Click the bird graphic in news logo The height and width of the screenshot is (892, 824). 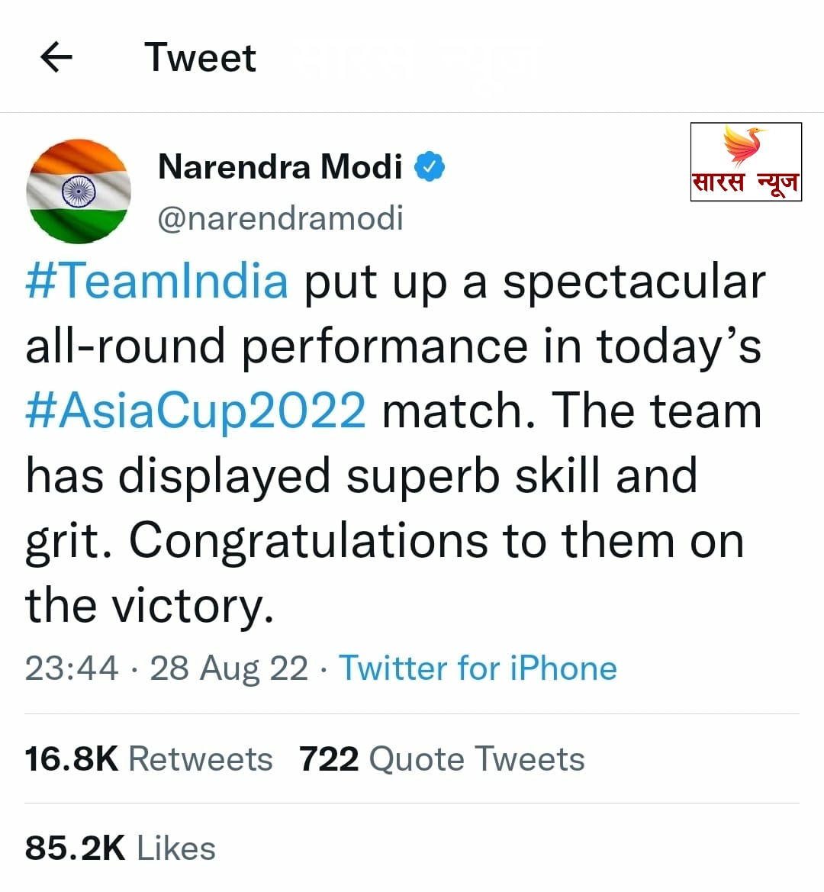click(x=743, y=147)
